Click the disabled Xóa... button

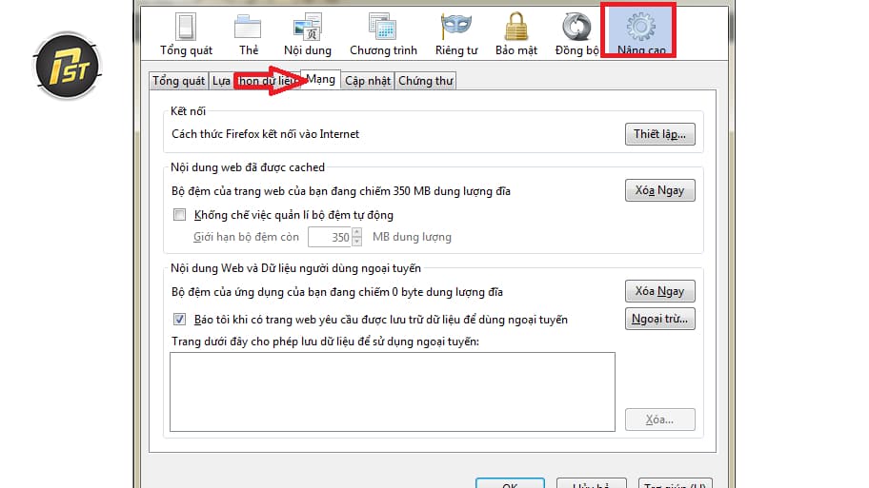659,420
